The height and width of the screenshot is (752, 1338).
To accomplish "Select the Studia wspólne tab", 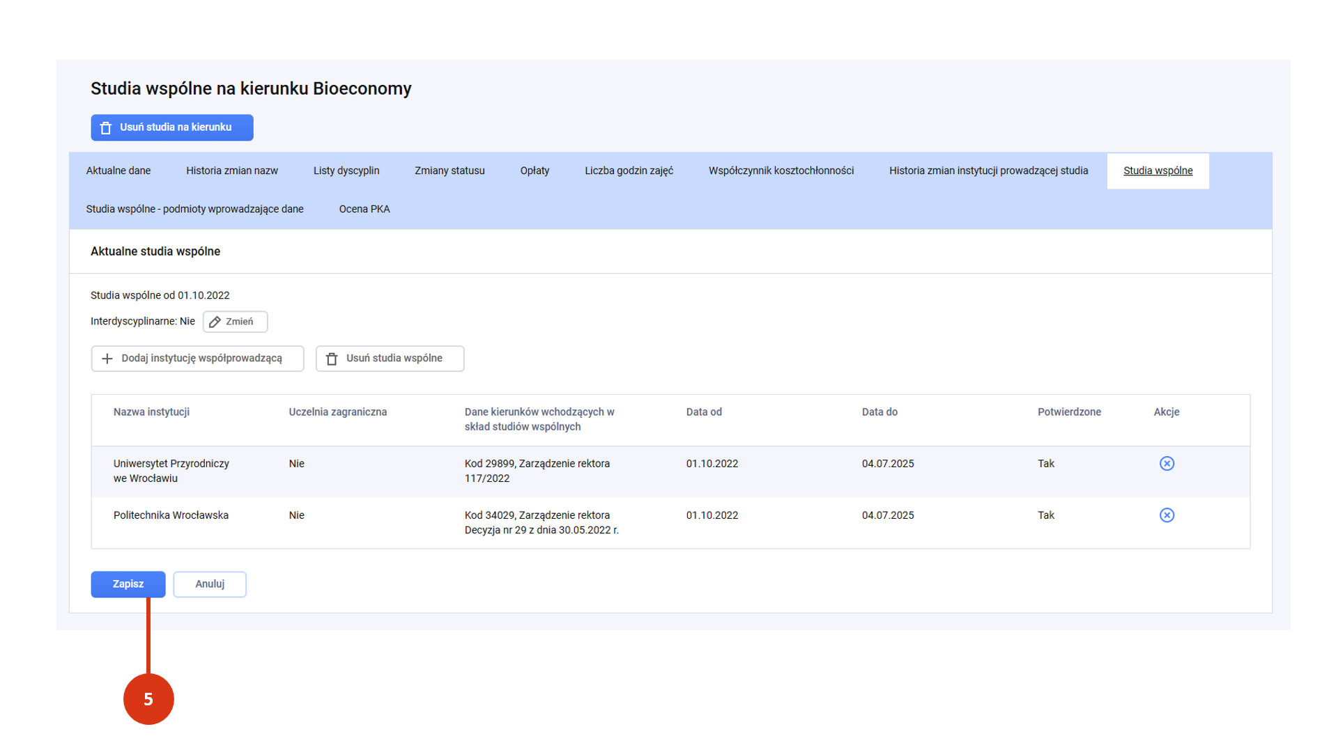I will [x=1158, y=171].
